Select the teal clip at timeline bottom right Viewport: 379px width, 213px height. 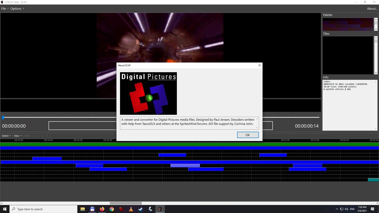[x=373, y=180]
